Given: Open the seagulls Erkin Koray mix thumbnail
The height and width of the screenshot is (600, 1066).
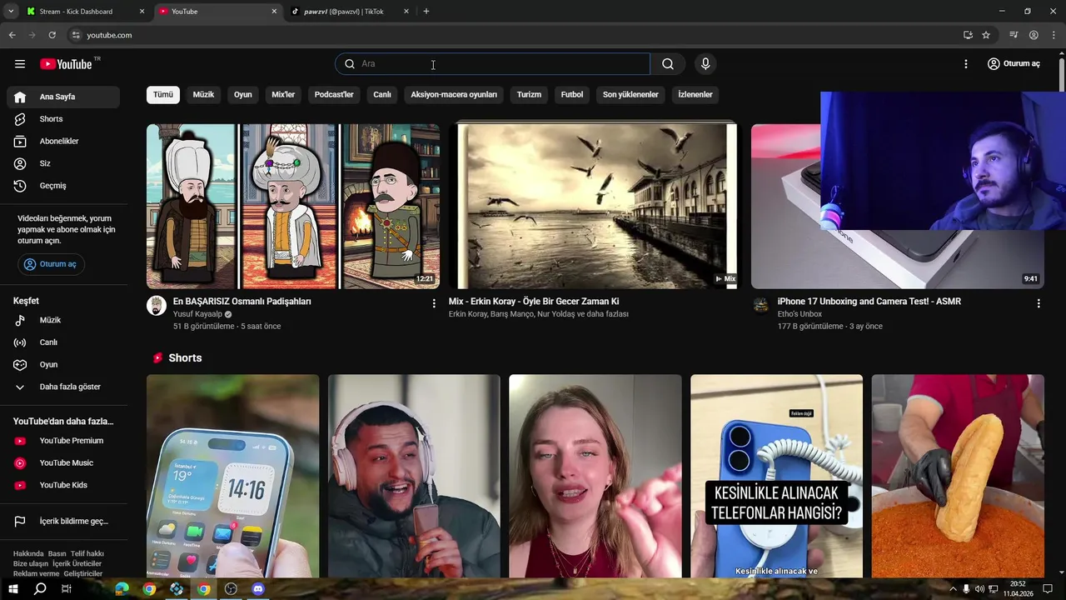Looking at the screenshot, I should click(x=593, y=207).
